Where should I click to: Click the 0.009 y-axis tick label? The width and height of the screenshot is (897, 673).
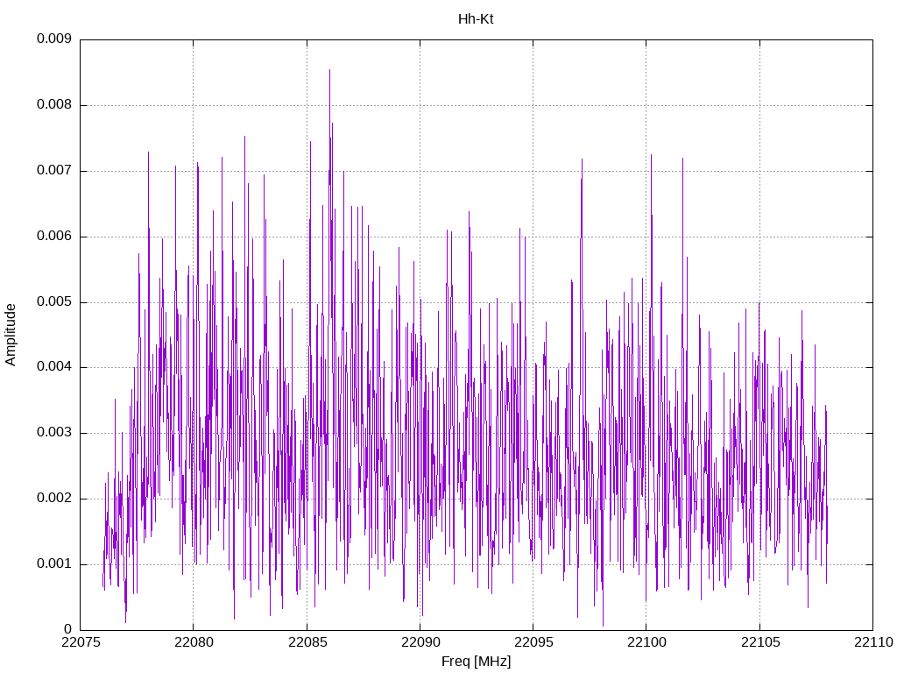pyautogui.click(x=54, y=39)
